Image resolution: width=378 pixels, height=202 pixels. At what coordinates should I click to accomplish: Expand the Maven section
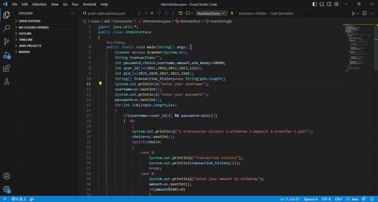tap(46, 52)
